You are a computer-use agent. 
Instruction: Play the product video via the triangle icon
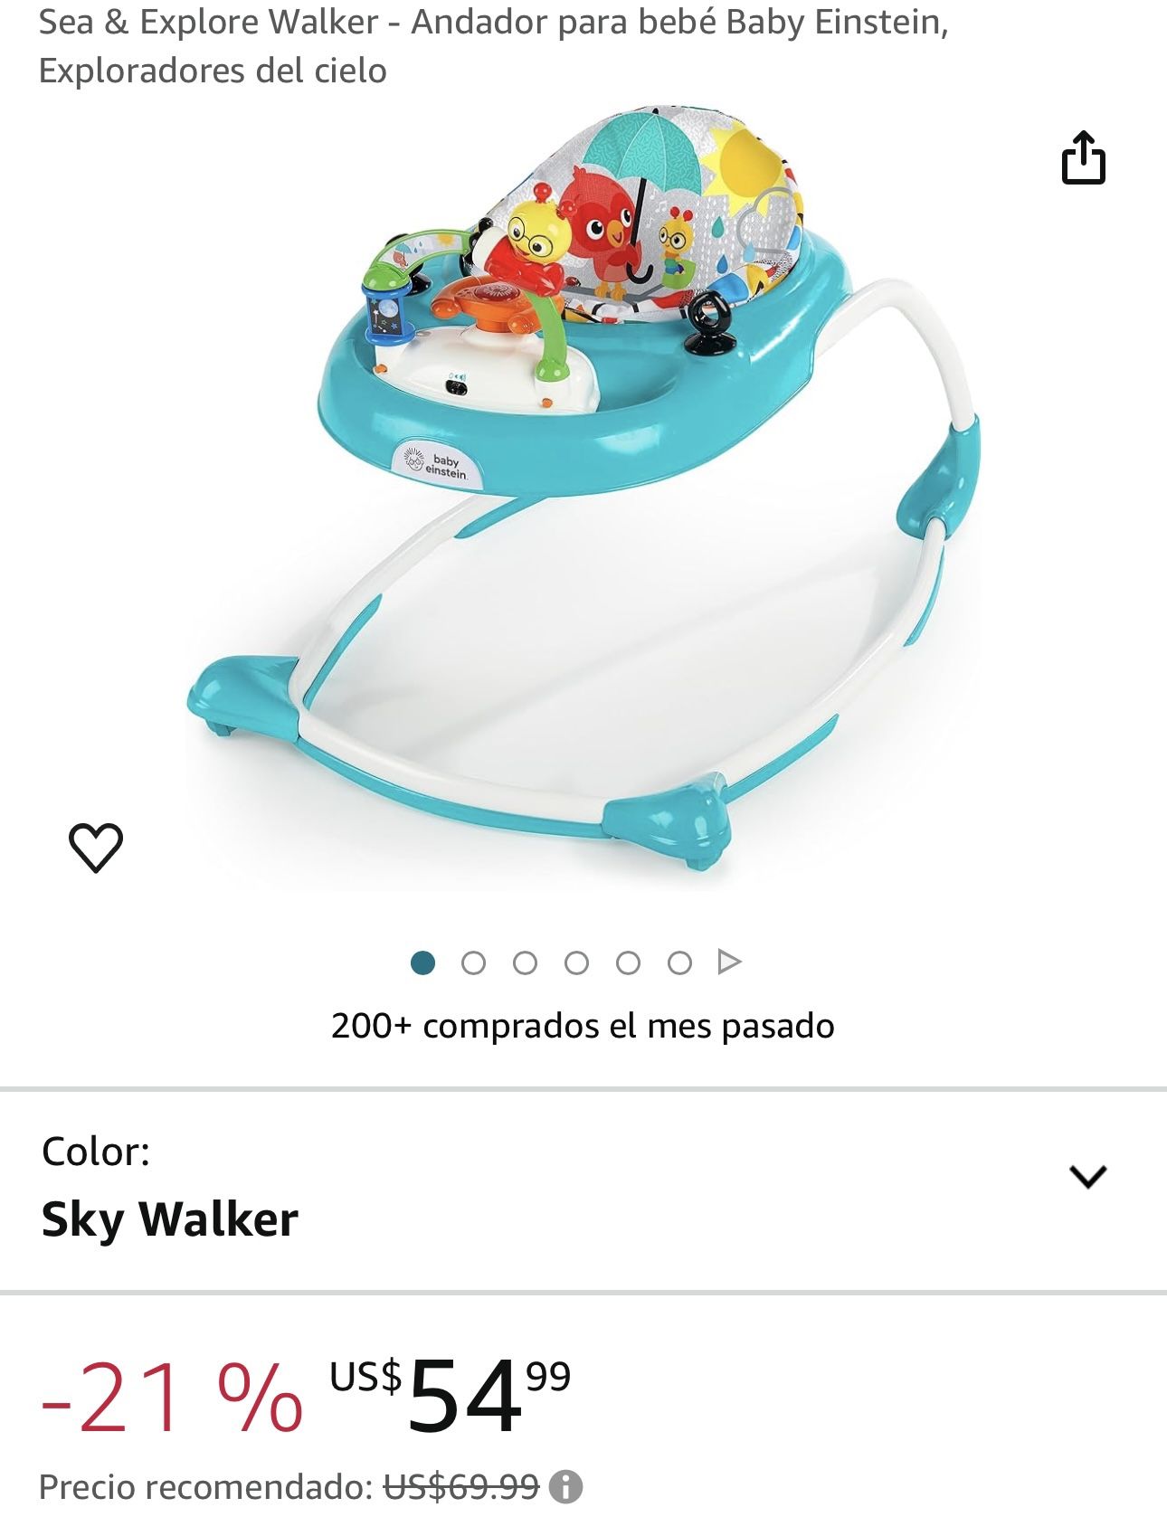click(729, 962)
